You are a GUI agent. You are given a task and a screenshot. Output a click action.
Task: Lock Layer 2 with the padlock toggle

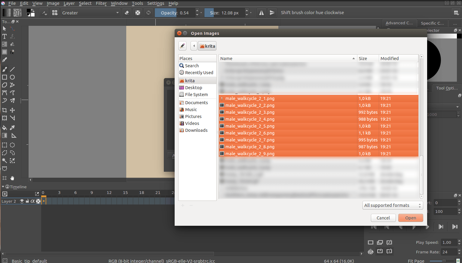point(26,201)
